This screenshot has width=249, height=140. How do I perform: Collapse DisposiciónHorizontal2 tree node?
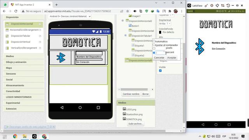coord(123,21)
